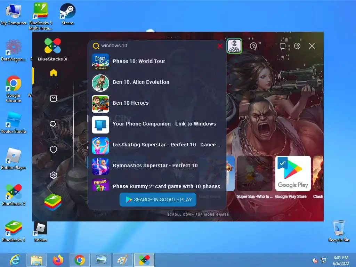356x267 pixels.
Task: Open the BlueStacks X Home sidebar icon
Action: point(53,73)
